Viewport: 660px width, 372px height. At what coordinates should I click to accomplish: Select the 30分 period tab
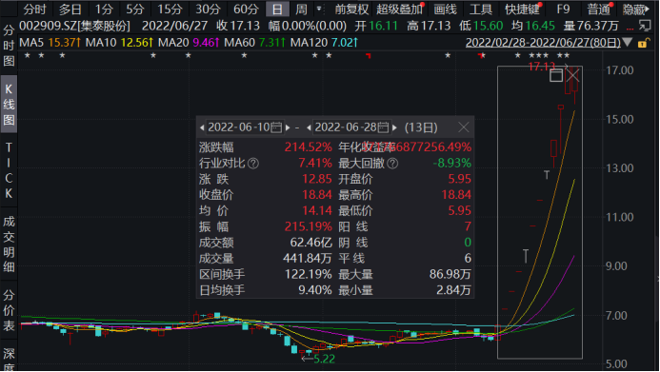pyautogui.click(x=208, y=9)
